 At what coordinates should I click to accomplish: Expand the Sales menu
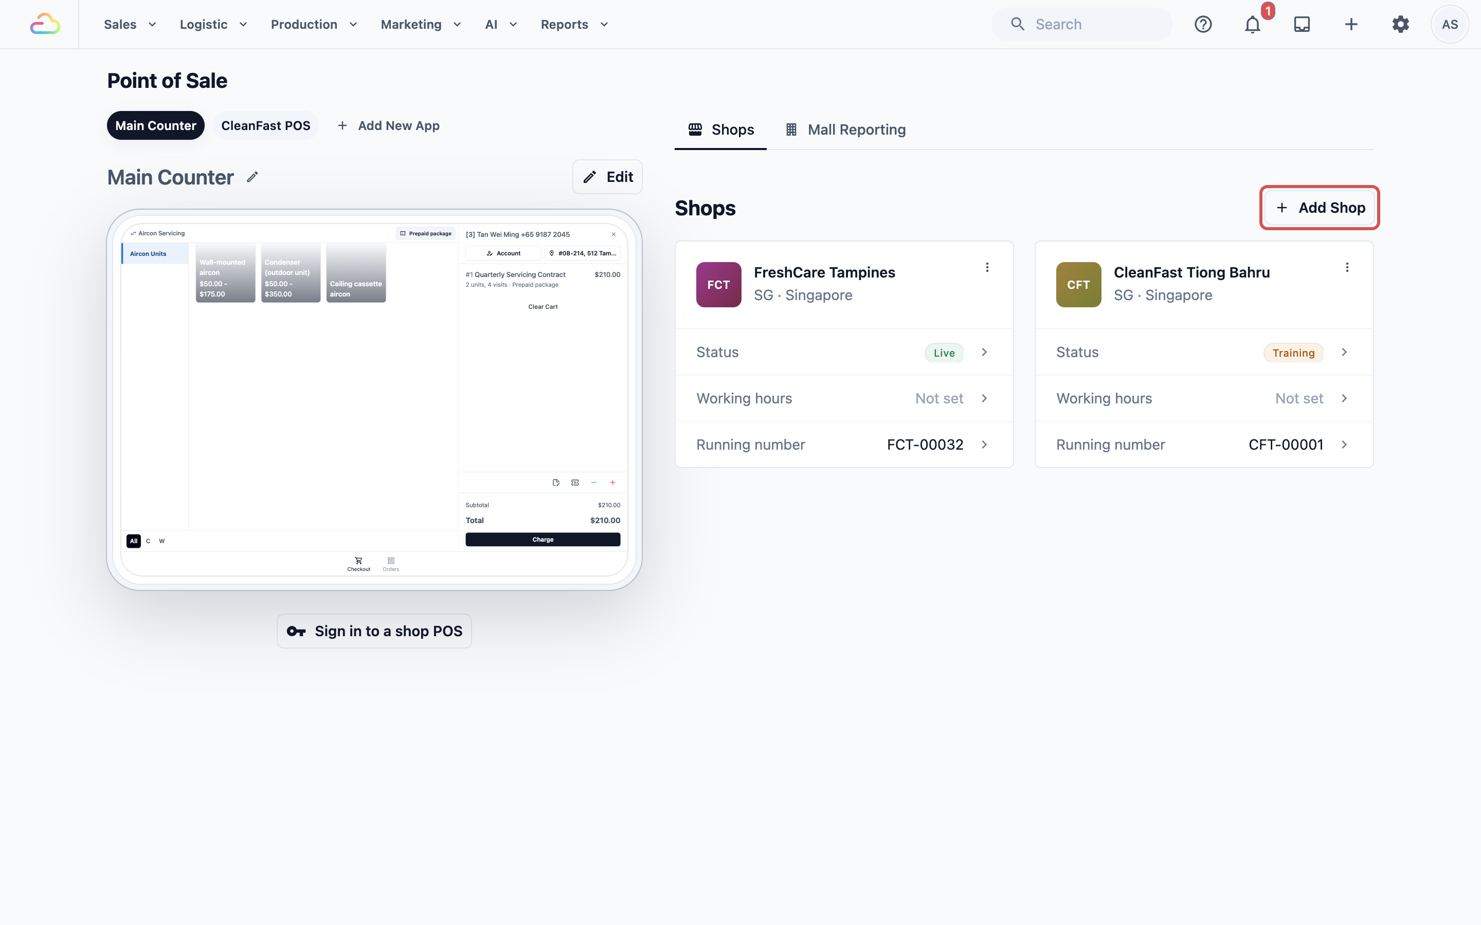[130, 25]
